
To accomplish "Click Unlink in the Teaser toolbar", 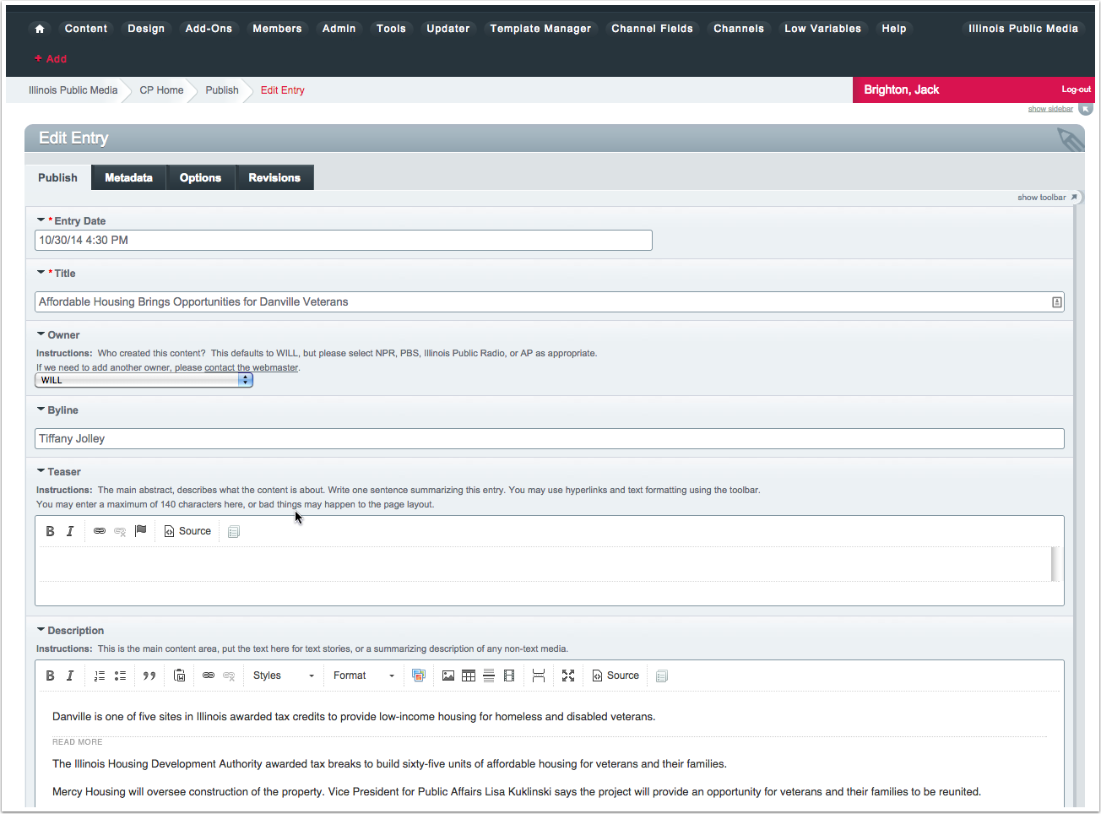I will [120, 531].
